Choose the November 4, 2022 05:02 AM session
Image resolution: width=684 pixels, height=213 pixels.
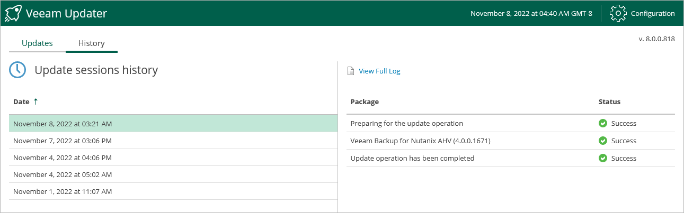point(63,175)
